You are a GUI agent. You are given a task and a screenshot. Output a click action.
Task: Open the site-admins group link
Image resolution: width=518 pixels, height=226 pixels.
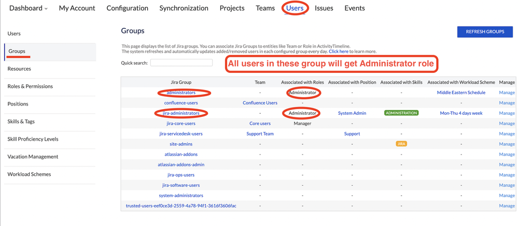[181, 144]
